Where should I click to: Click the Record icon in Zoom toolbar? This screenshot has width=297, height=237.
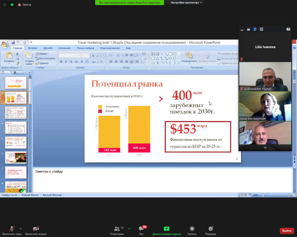coord(192,229)
